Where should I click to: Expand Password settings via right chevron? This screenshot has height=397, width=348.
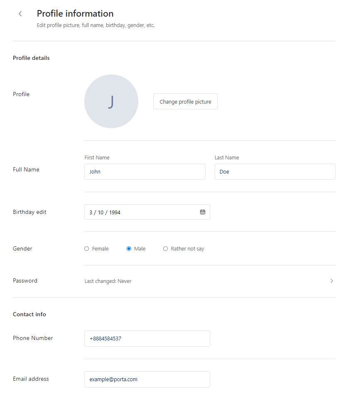pyautogui.click(x=331, y=281)
